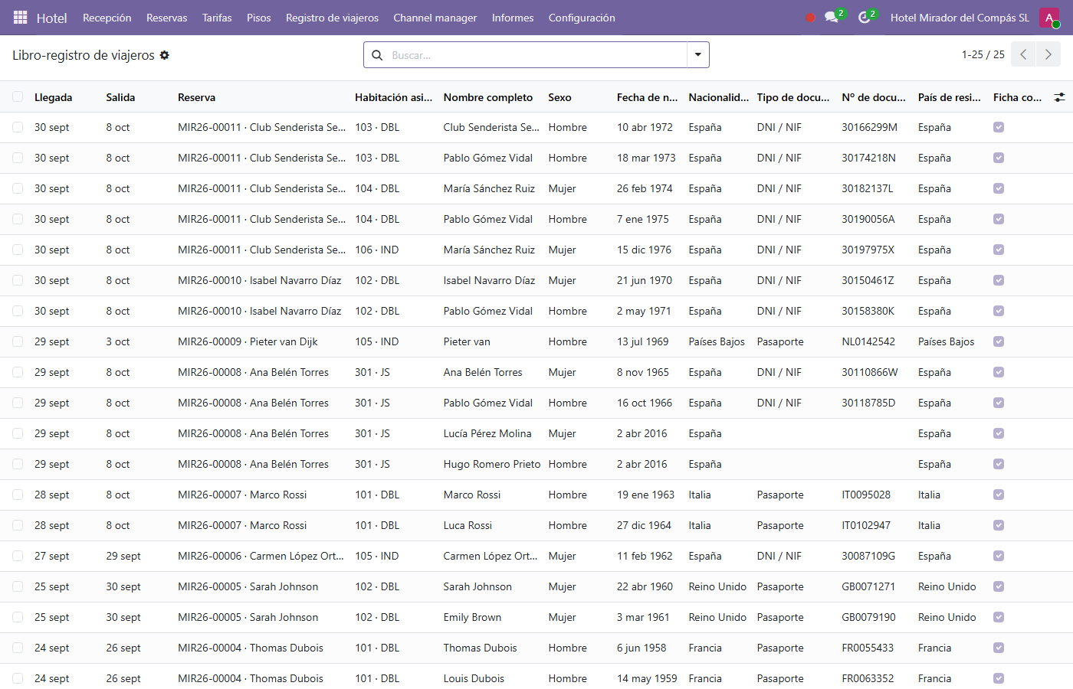Open the conversations chat icon
Screen dimensions: 1073x689
832,18
